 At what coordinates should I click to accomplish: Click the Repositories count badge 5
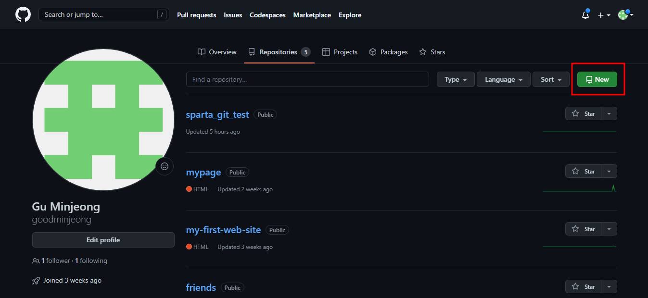click(305, 52)
